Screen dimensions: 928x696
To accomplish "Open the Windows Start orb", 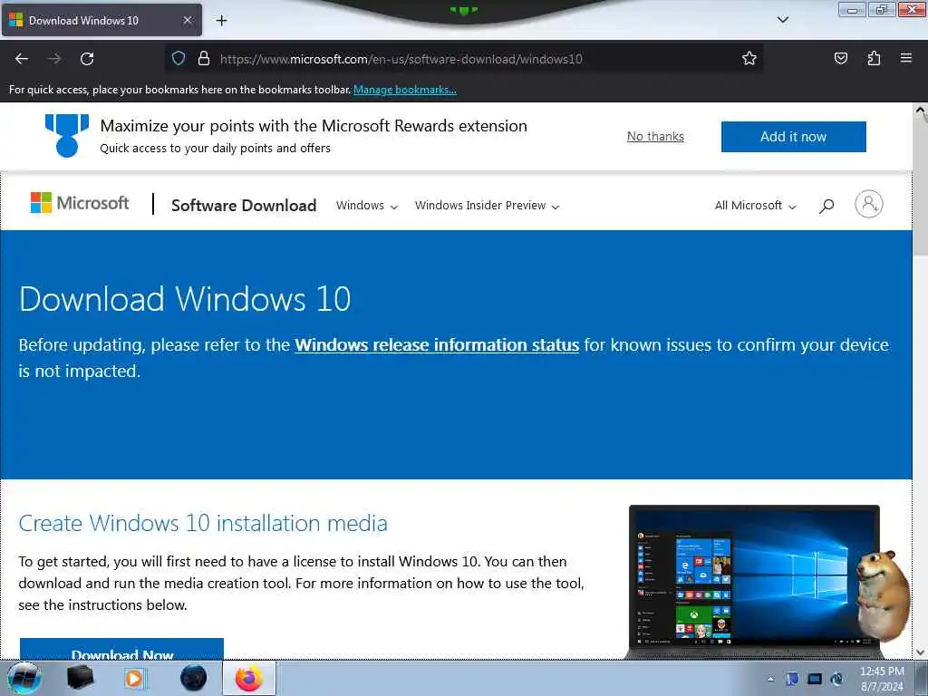I will point(24,678).
